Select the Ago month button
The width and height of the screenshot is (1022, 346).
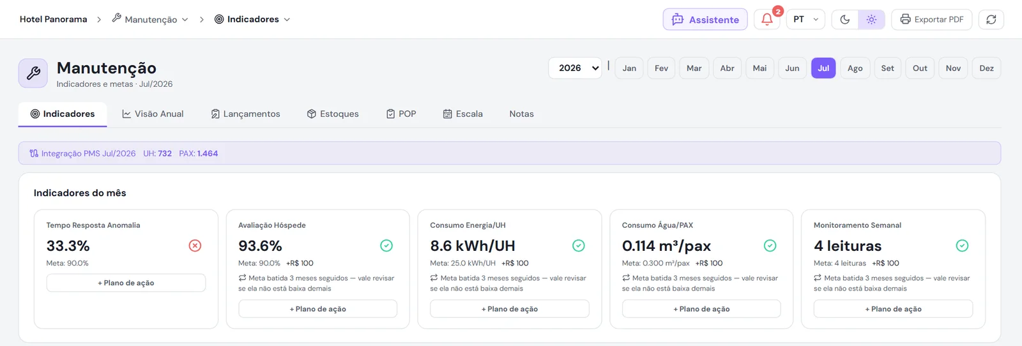855,68
